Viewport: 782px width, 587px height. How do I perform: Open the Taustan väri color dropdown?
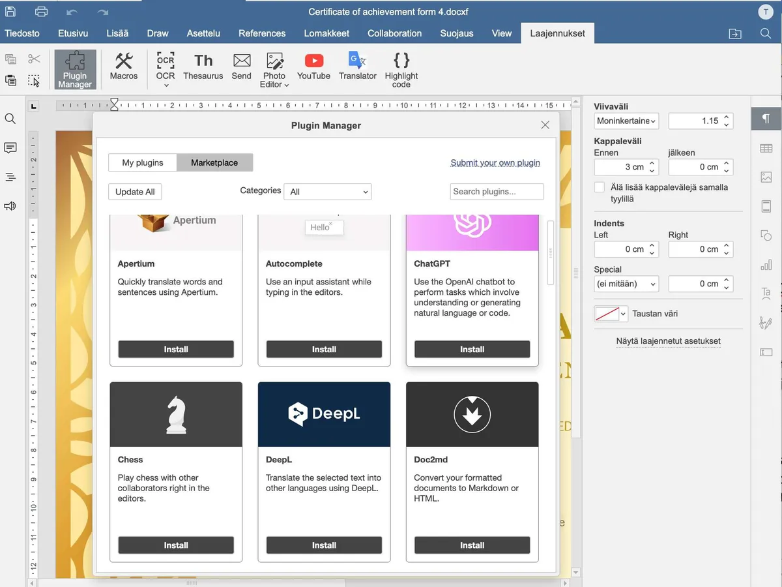click(611, 314)
